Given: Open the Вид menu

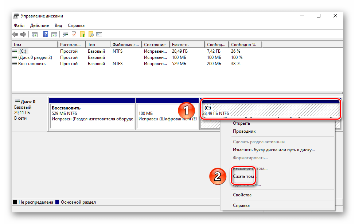Looking at the screenshot, I should [x=58, y=25].
